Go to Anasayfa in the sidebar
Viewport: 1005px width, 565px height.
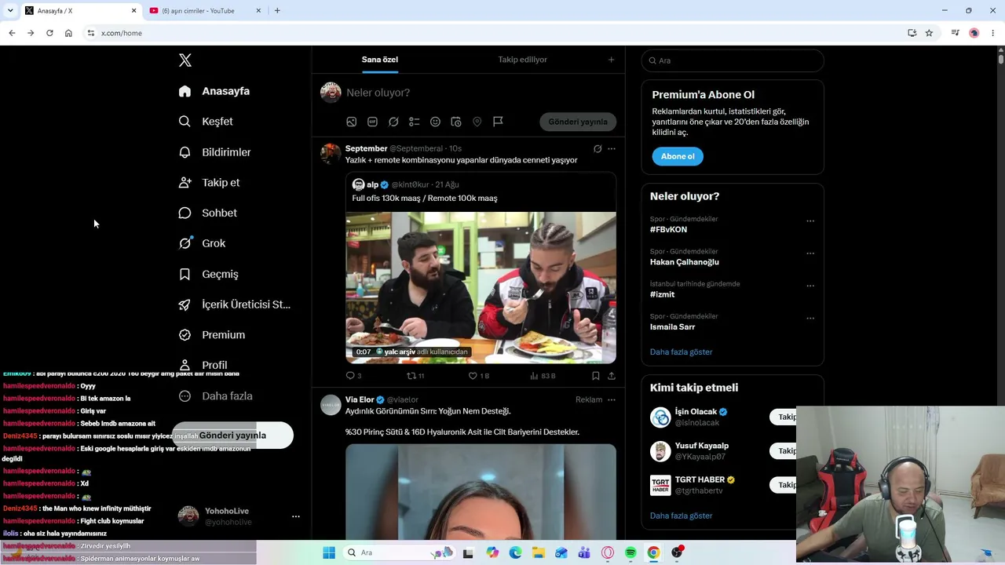click(214, 91)
